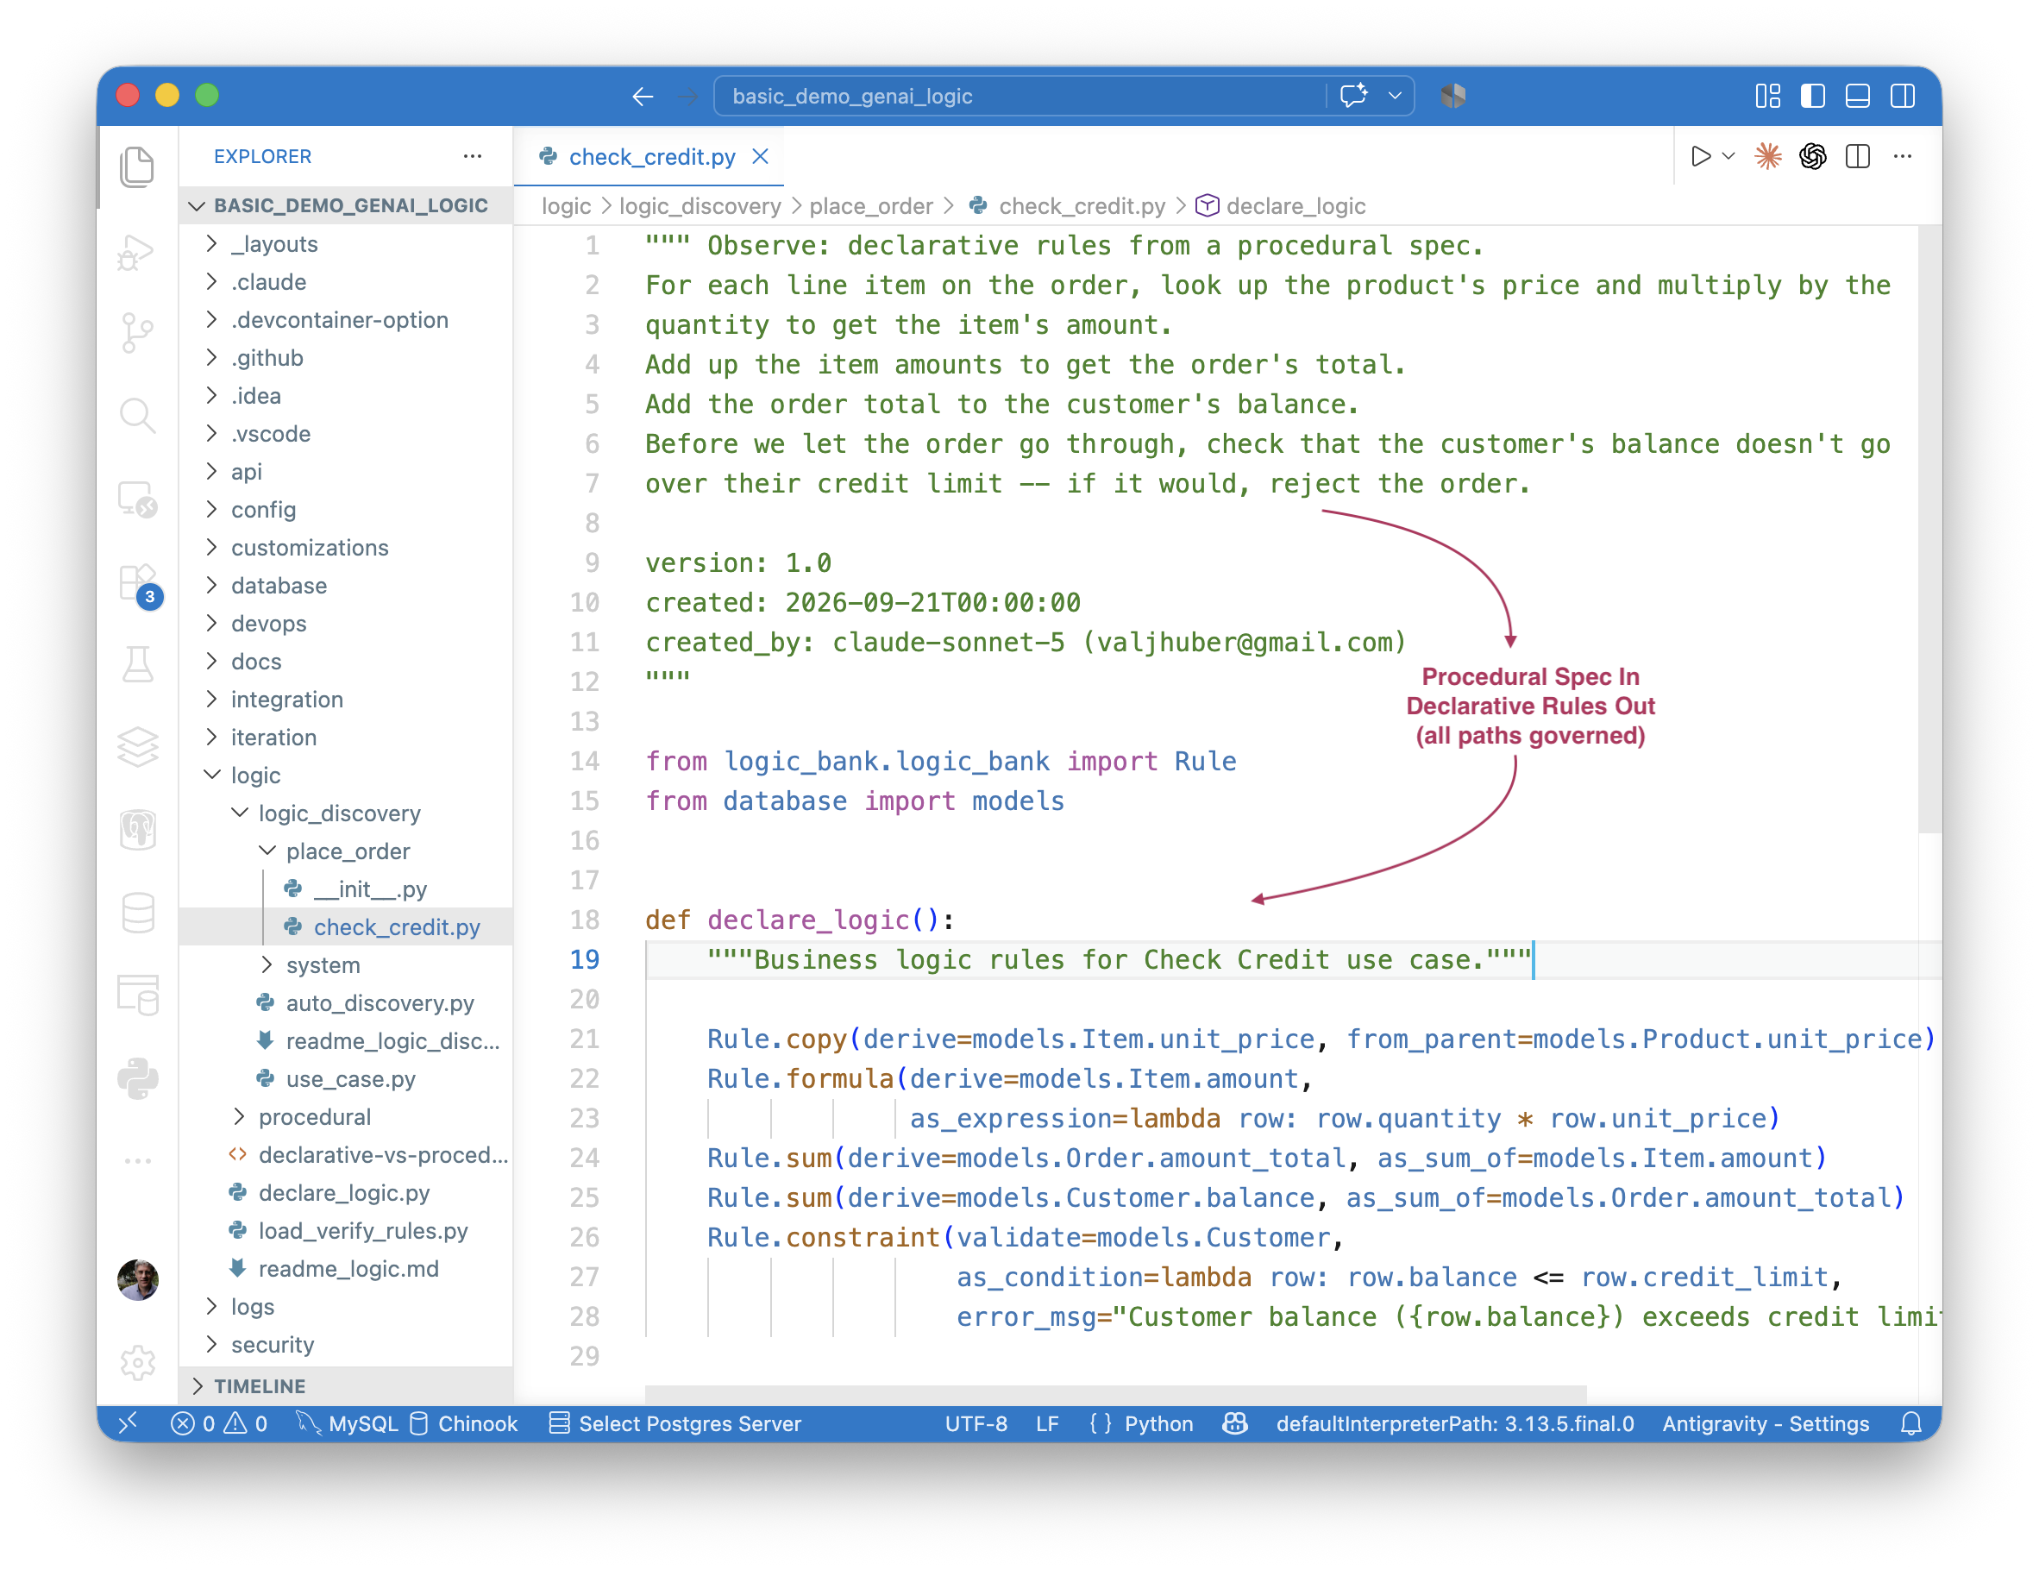Open the Manage gear icon
This screenshot has width=2039, height=1570.
137,1362
